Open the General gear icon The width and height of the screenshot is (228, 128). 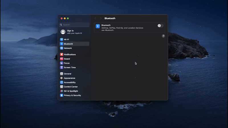pos(62,74)
